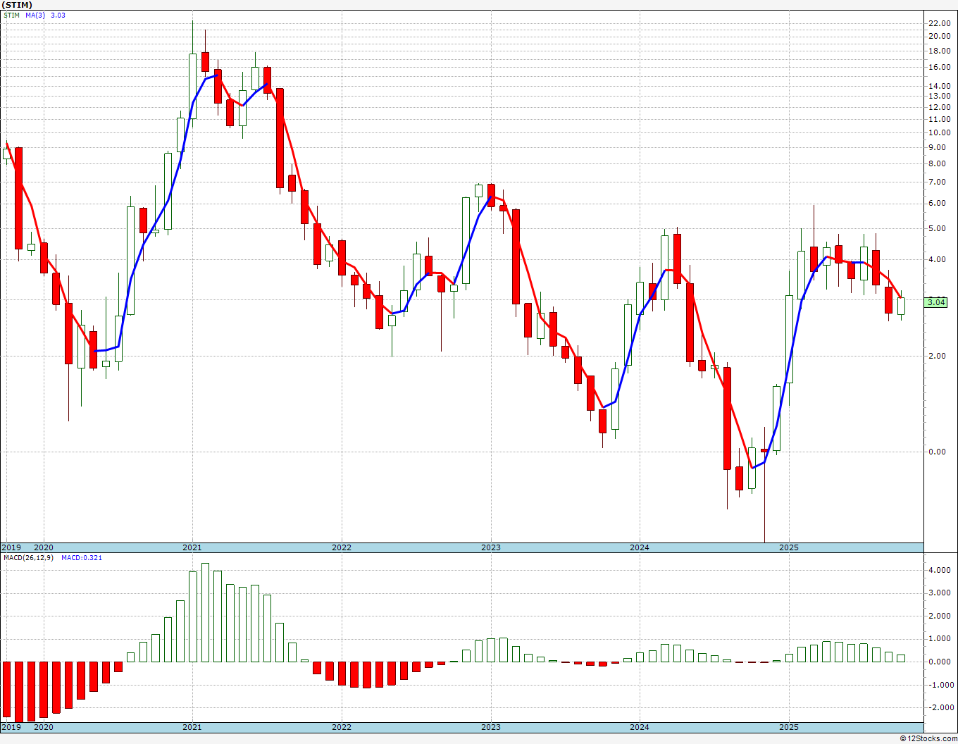Screen dimensions: 958x744
Task: Click 2023 on the MACD panel time axis
Action: [491, 727]
